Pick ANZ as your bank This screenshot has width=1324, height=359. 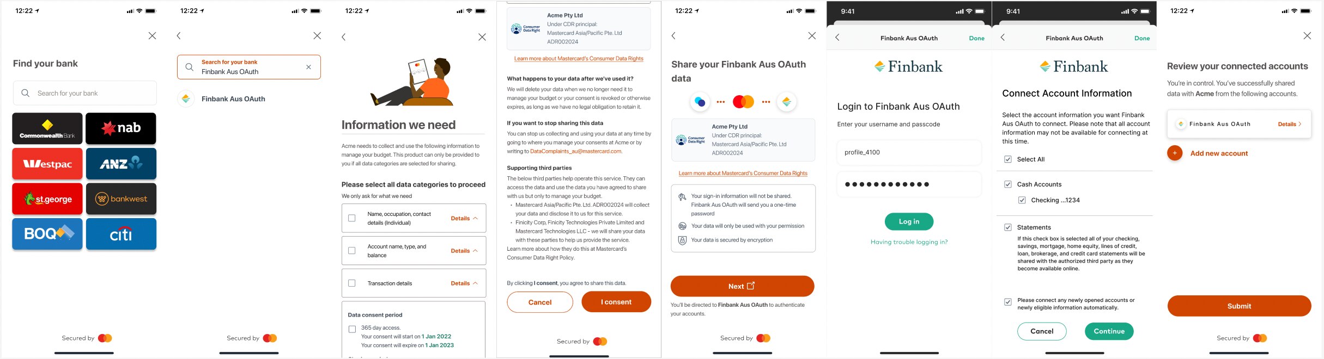click(x=120, y=163)
